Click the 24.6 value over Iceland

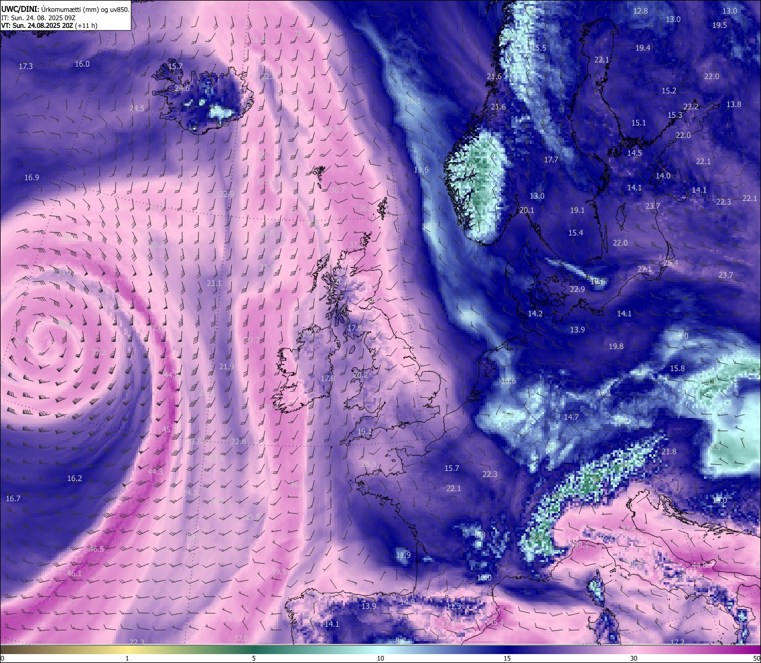point(182,89)
